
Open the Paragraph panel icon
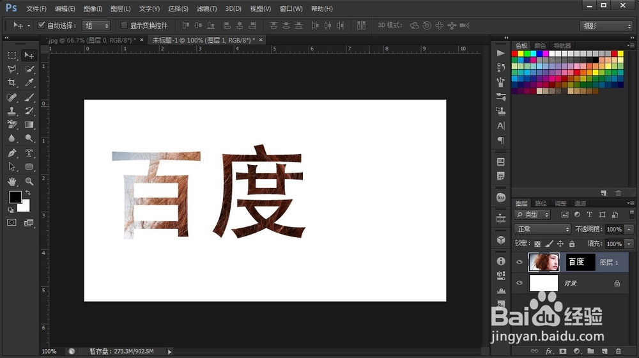[501, 140]
